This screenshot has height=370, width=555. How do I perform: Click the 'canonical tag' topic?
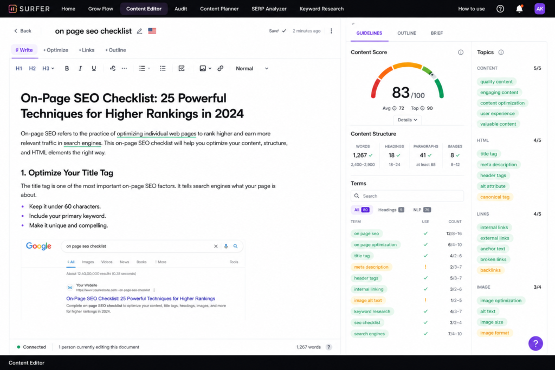tap(494, 197)
